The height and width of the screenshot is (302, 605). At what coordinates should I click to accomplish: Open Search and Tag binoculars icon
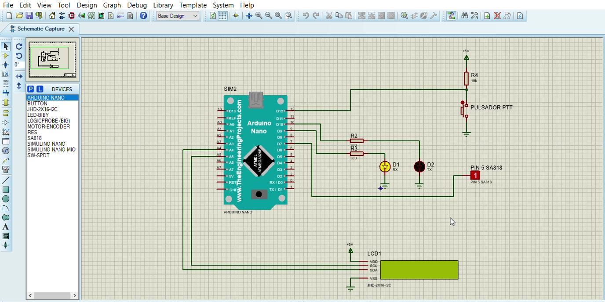(x=465, y=16)
